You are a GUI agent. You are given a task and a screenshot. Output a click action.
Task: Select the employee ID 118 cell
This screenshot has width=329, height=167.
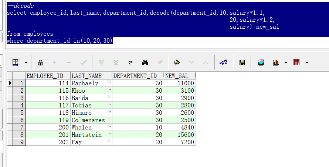(x=48, y=113)
